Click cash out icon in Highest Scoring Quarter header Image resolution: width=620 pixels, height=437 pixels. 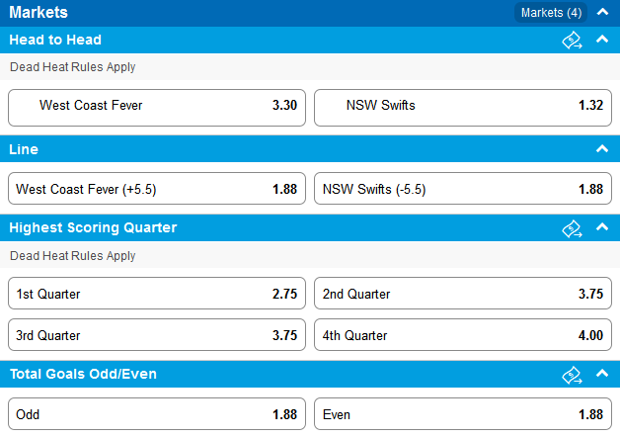[572, 228]
